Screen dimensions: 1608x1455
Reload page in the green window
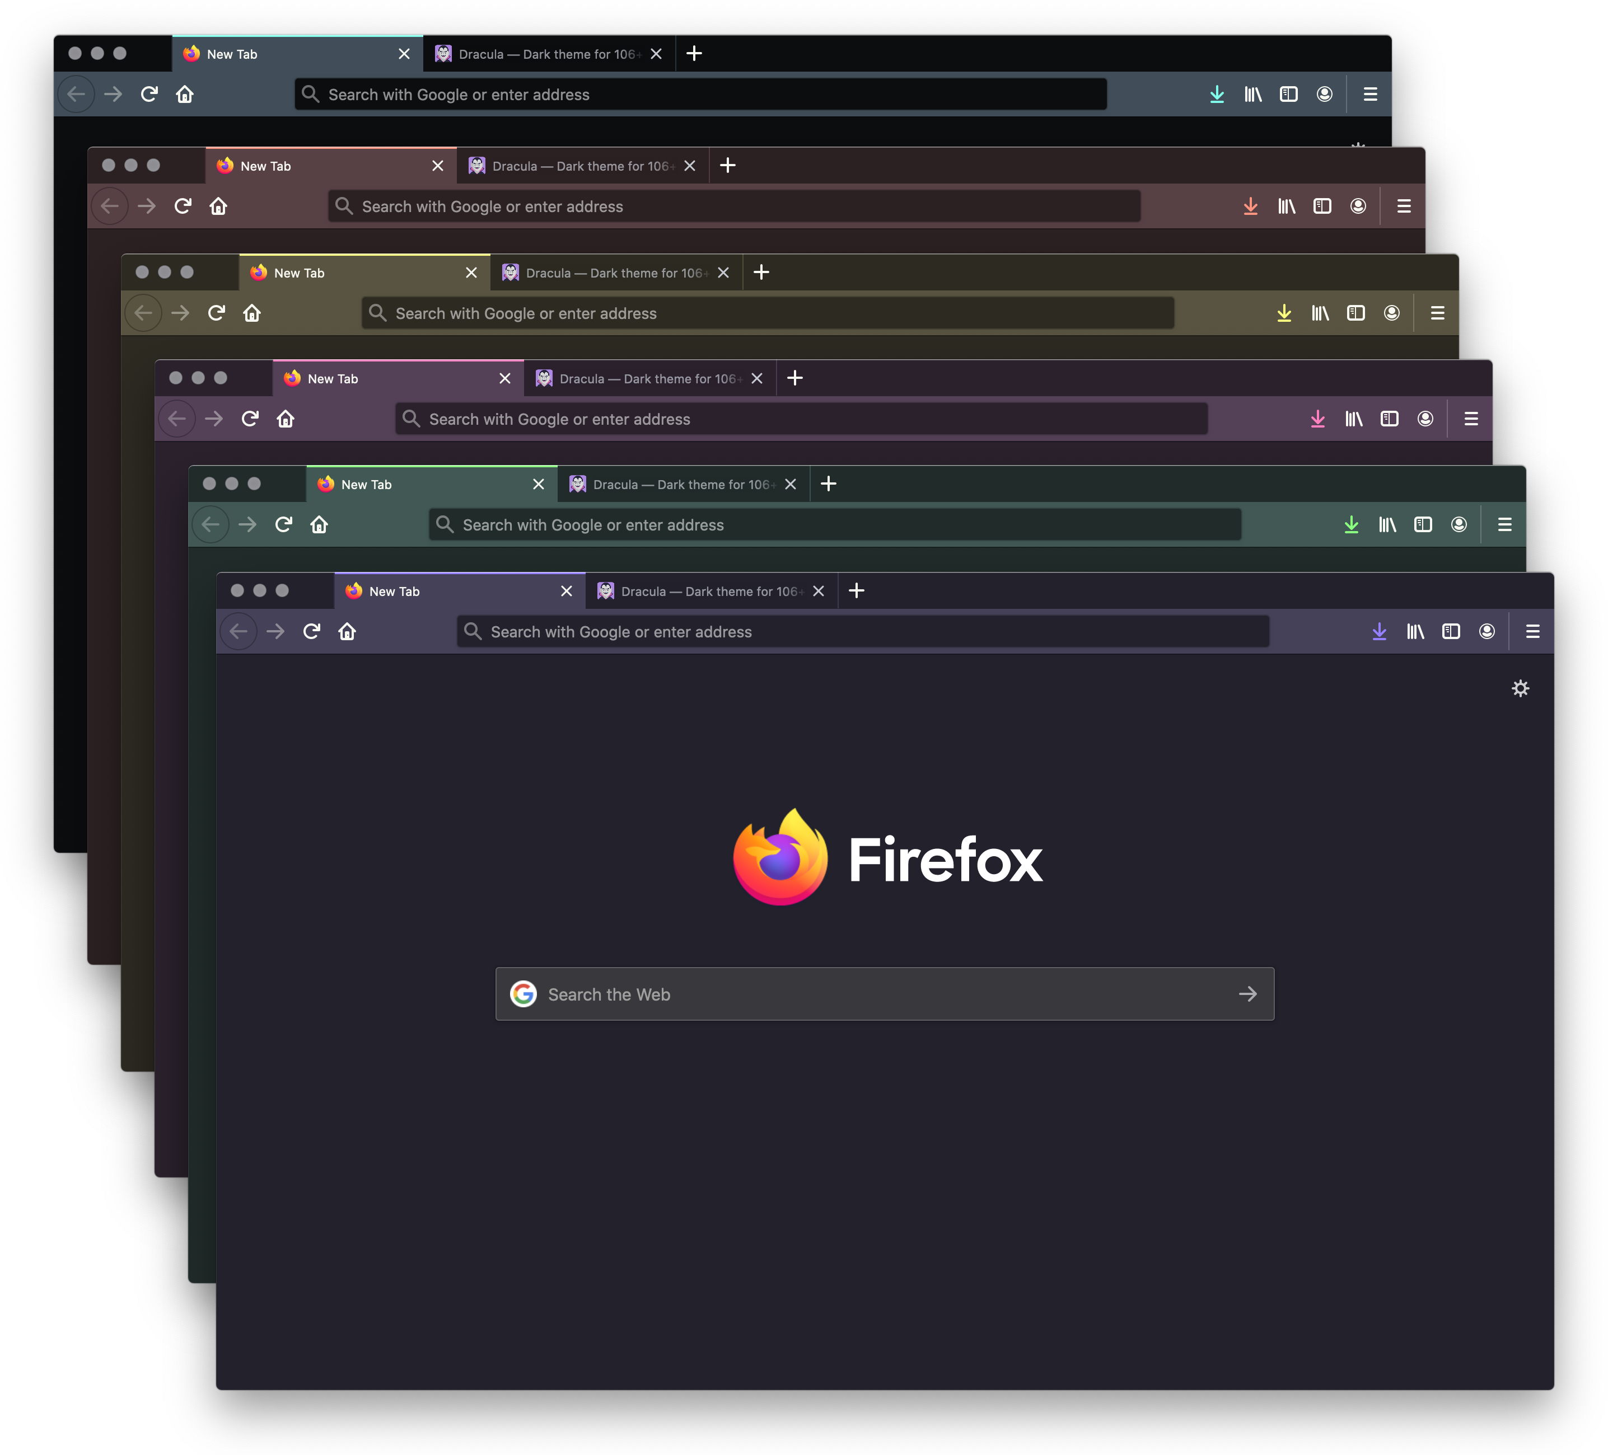pyautogui.click(x=283, y=524)
